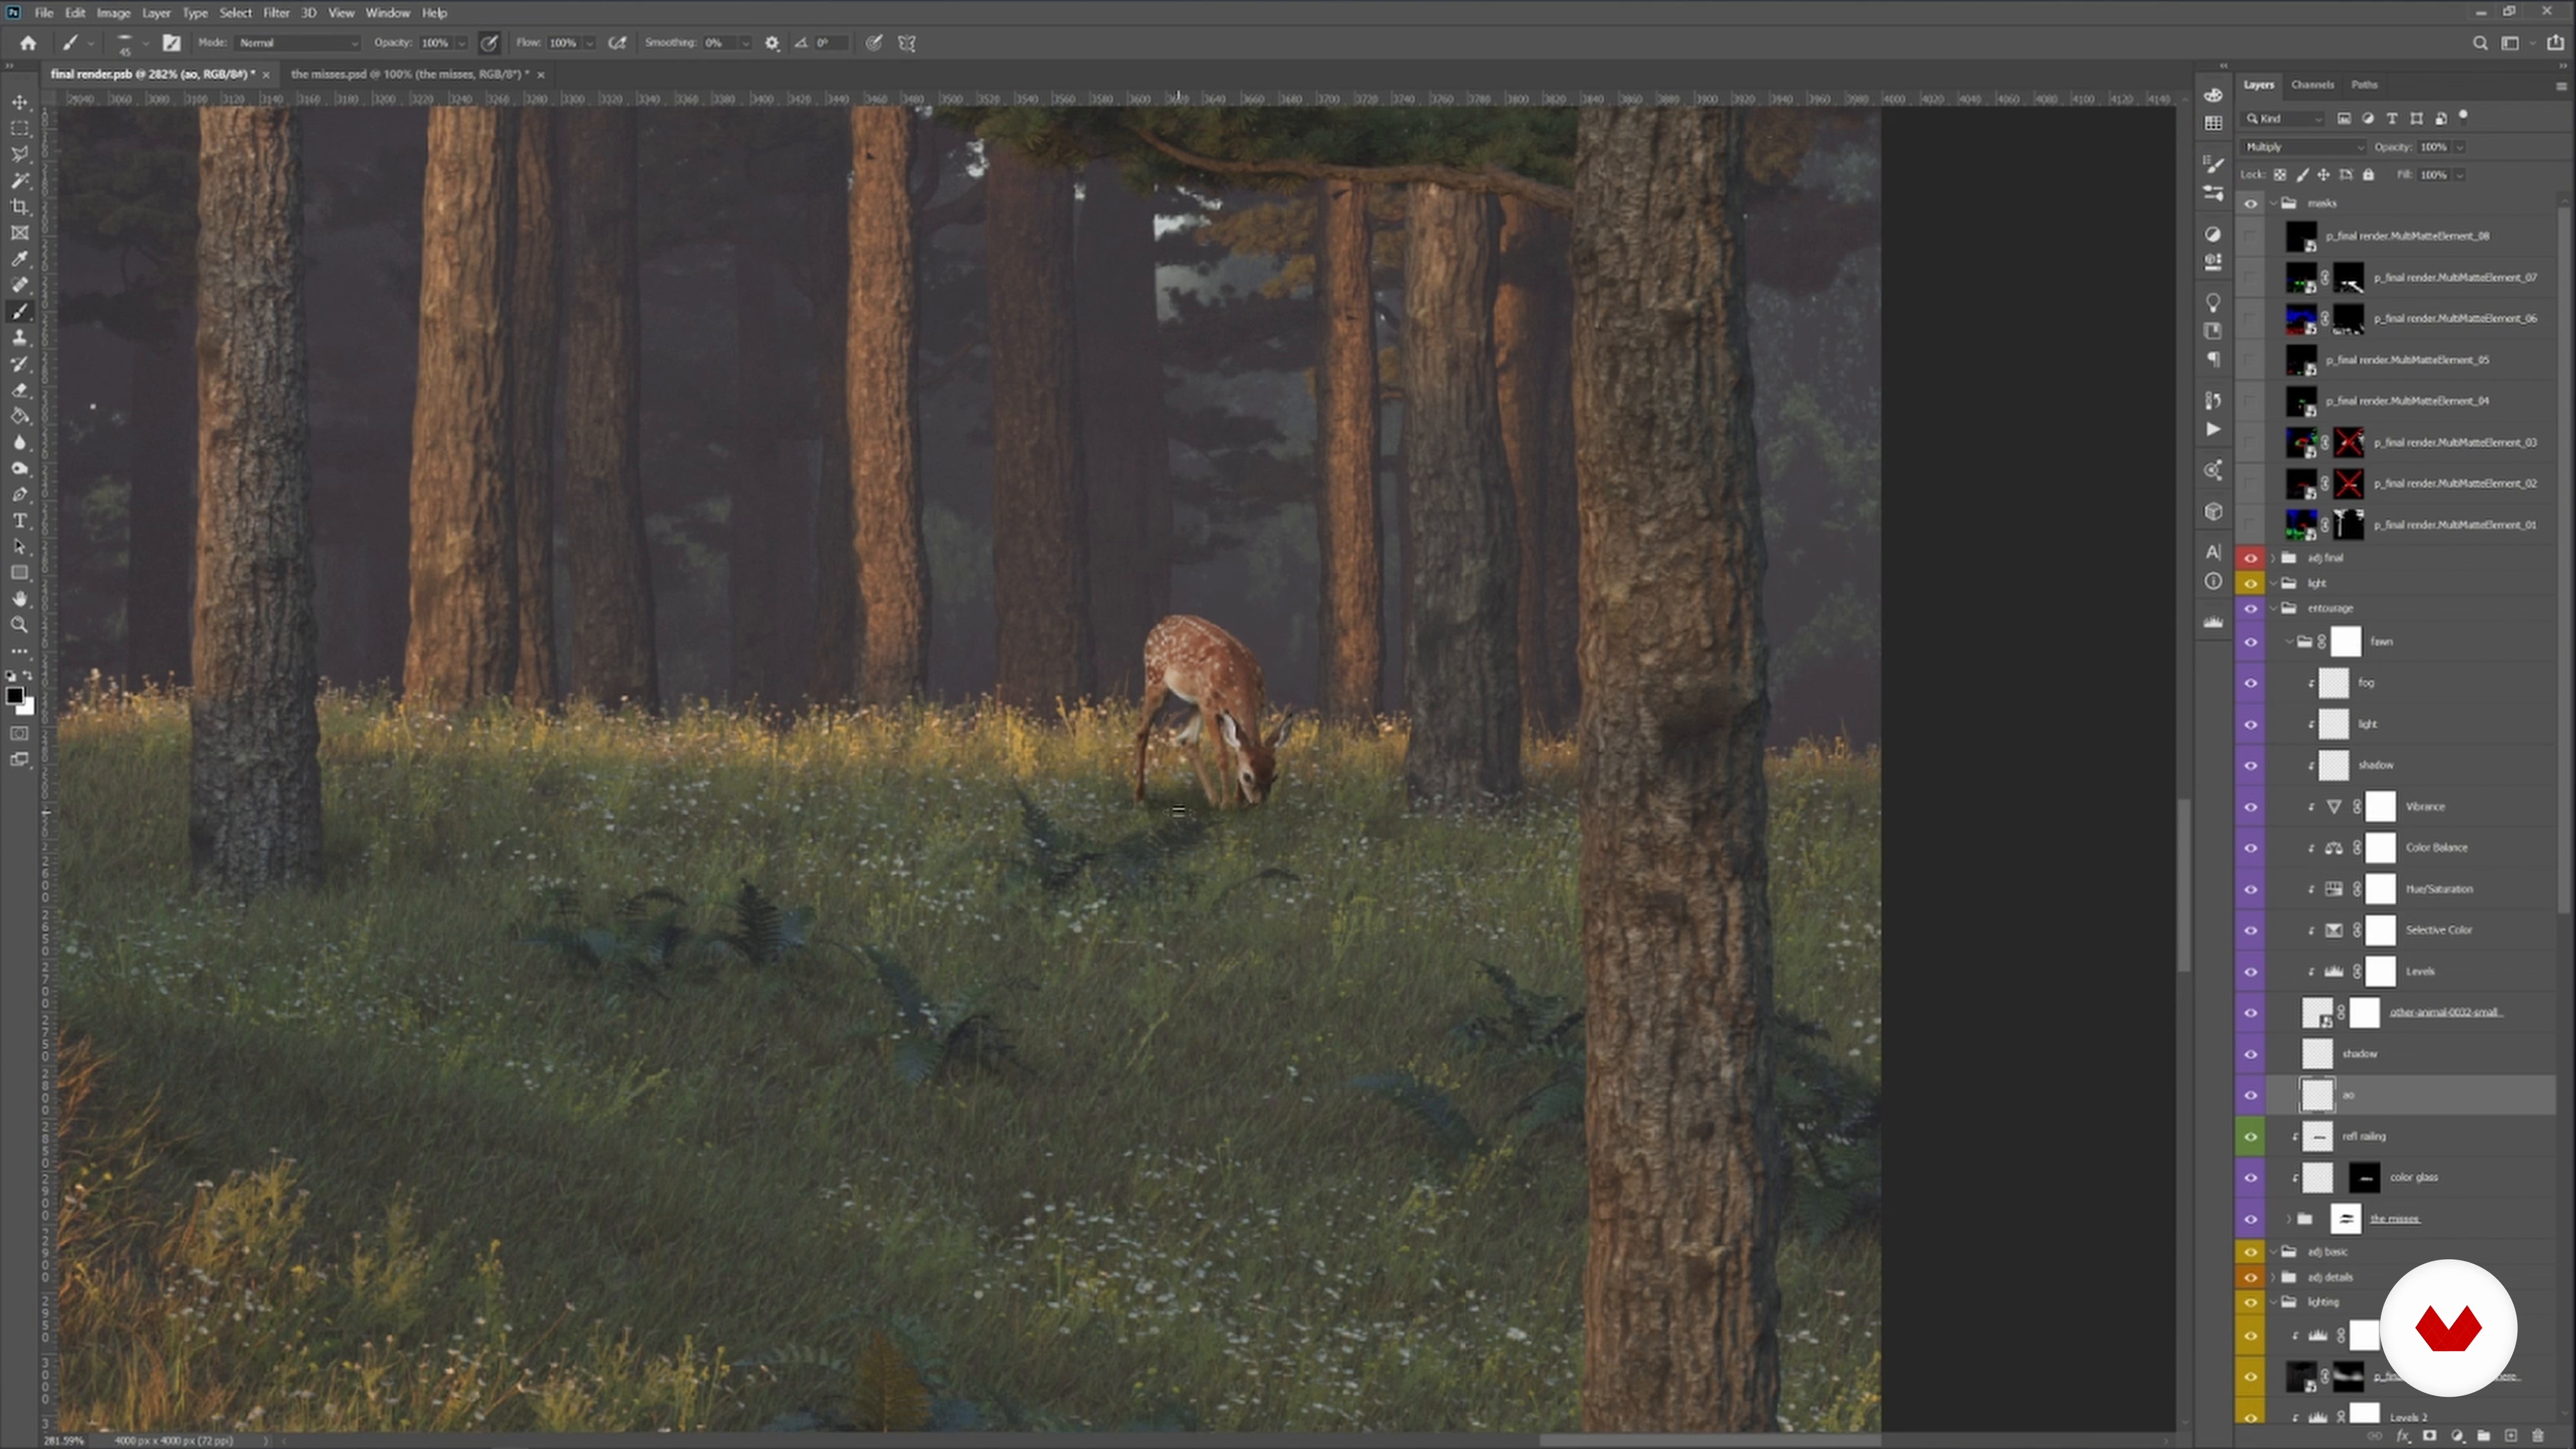Select the Clone Stamp tool
Image resolution: width=2576 pixels, height=1449 pixels.
pos(20,338)
